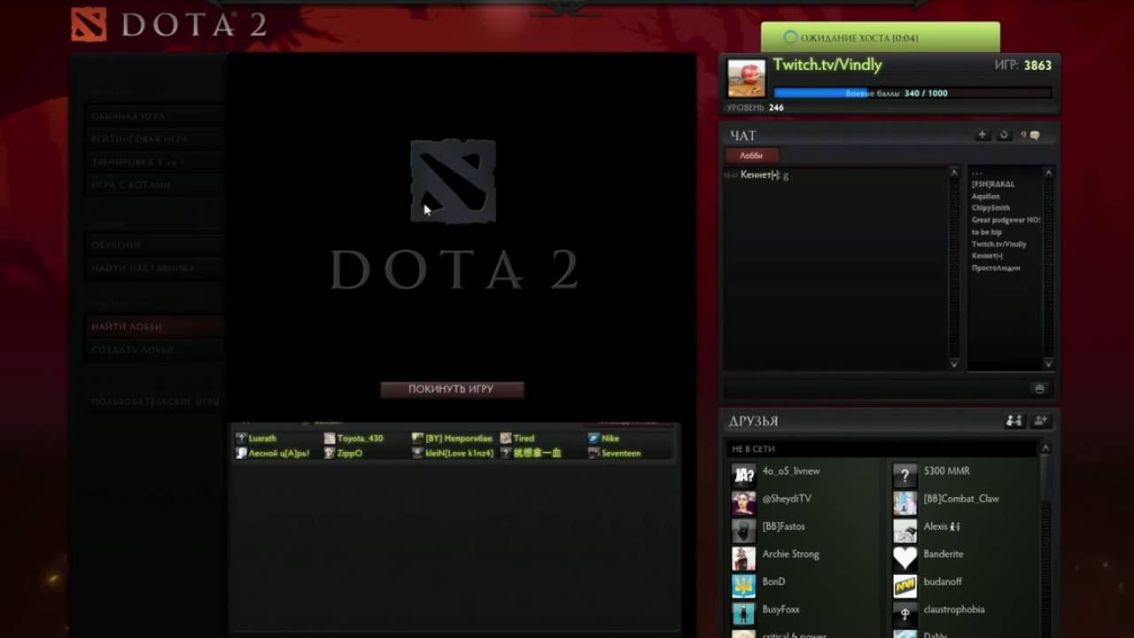Select the НАЙТИ ЛОББИ menu item
The image size is (1134, 638).
154,326
